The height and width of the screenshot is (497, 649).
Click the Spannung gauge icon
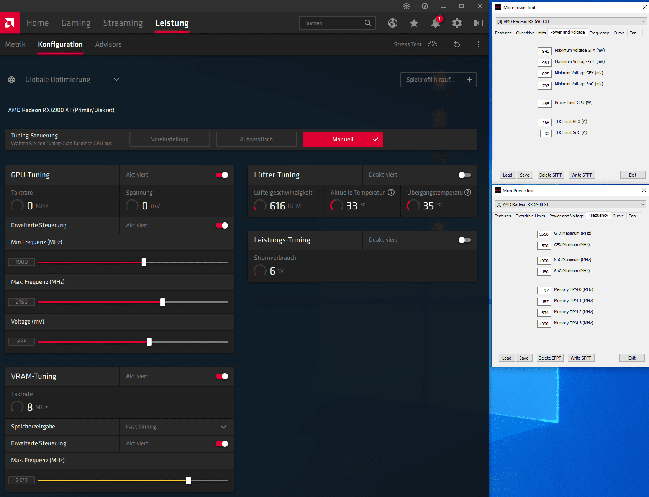[132, 206]
